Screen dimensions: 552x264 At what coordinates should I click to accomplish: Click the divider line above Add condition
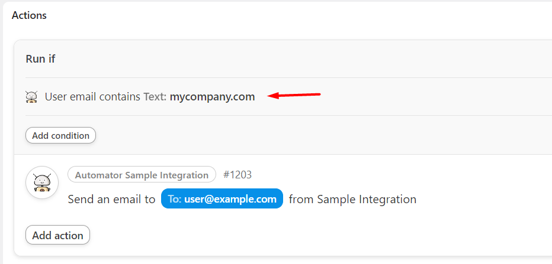[x=284, y=115]
